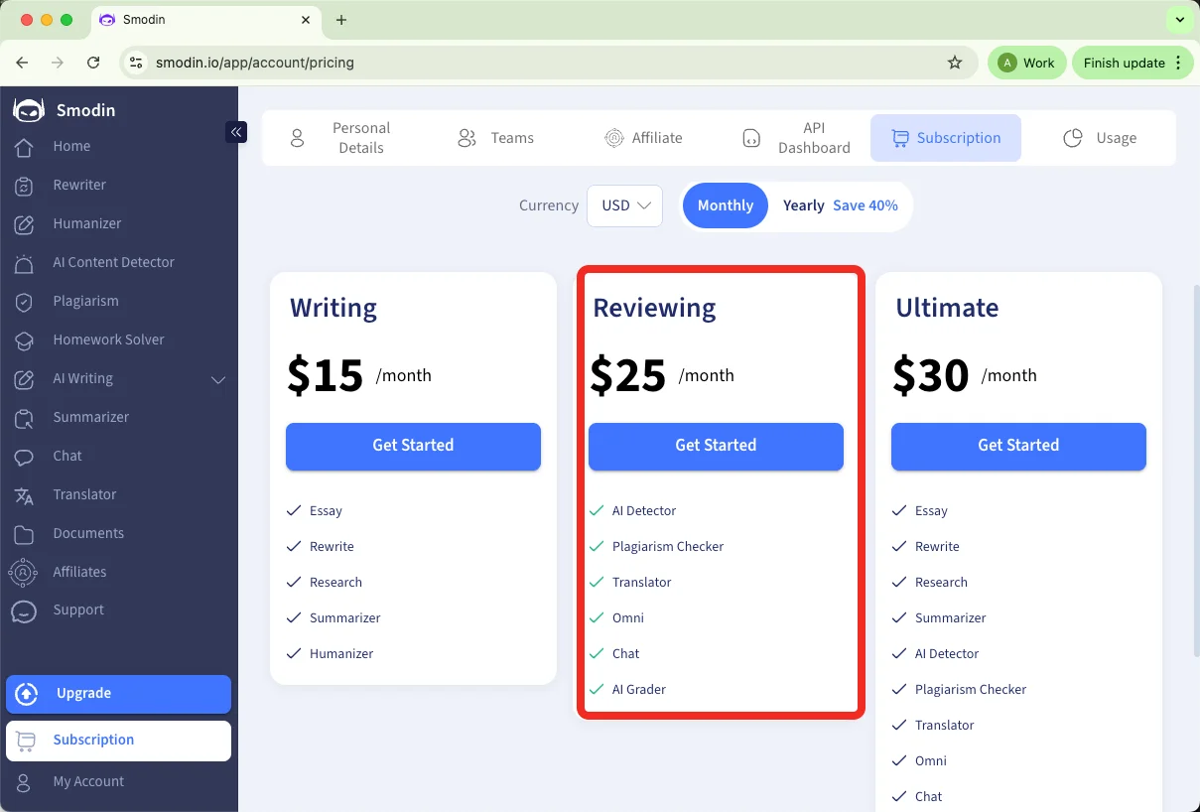Bookmark this page with the star icon
This screenshot has height=812, width=1200.
(x=955, y=63)
